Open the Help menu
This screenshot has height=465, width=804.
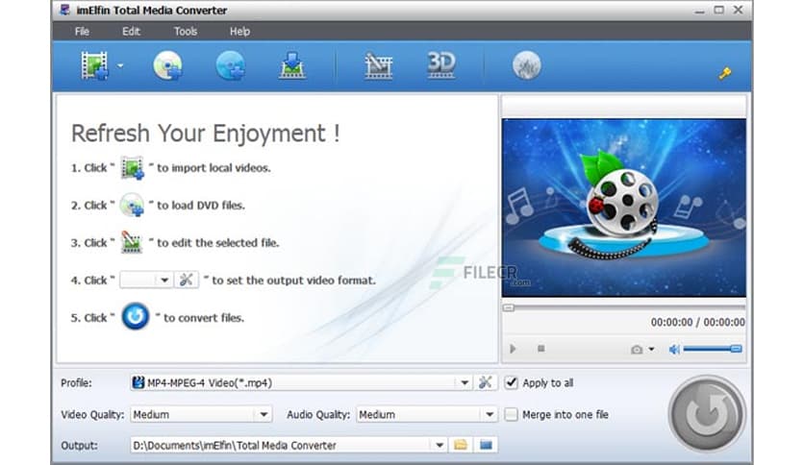239,32
